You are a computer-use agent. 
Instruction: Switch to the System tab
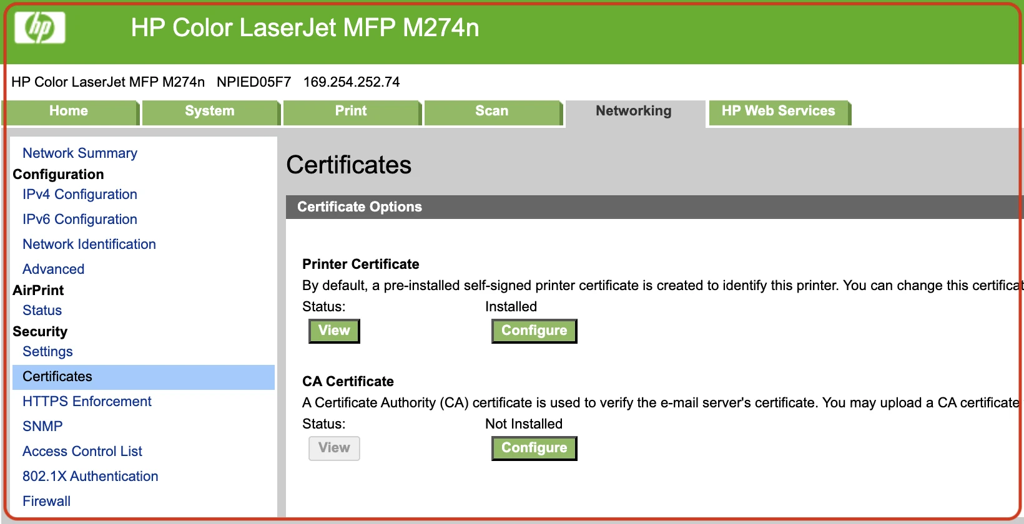click(x=210, y=112)
